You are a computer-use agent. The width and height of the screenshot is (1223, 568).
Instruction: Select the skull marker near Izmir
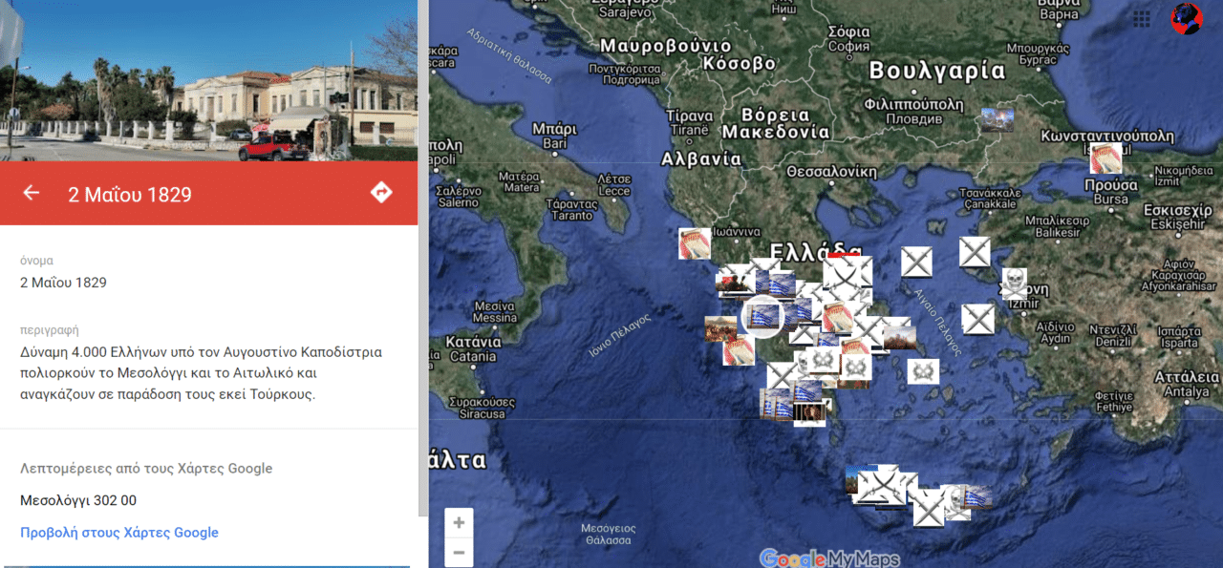tap(1014, 283)
